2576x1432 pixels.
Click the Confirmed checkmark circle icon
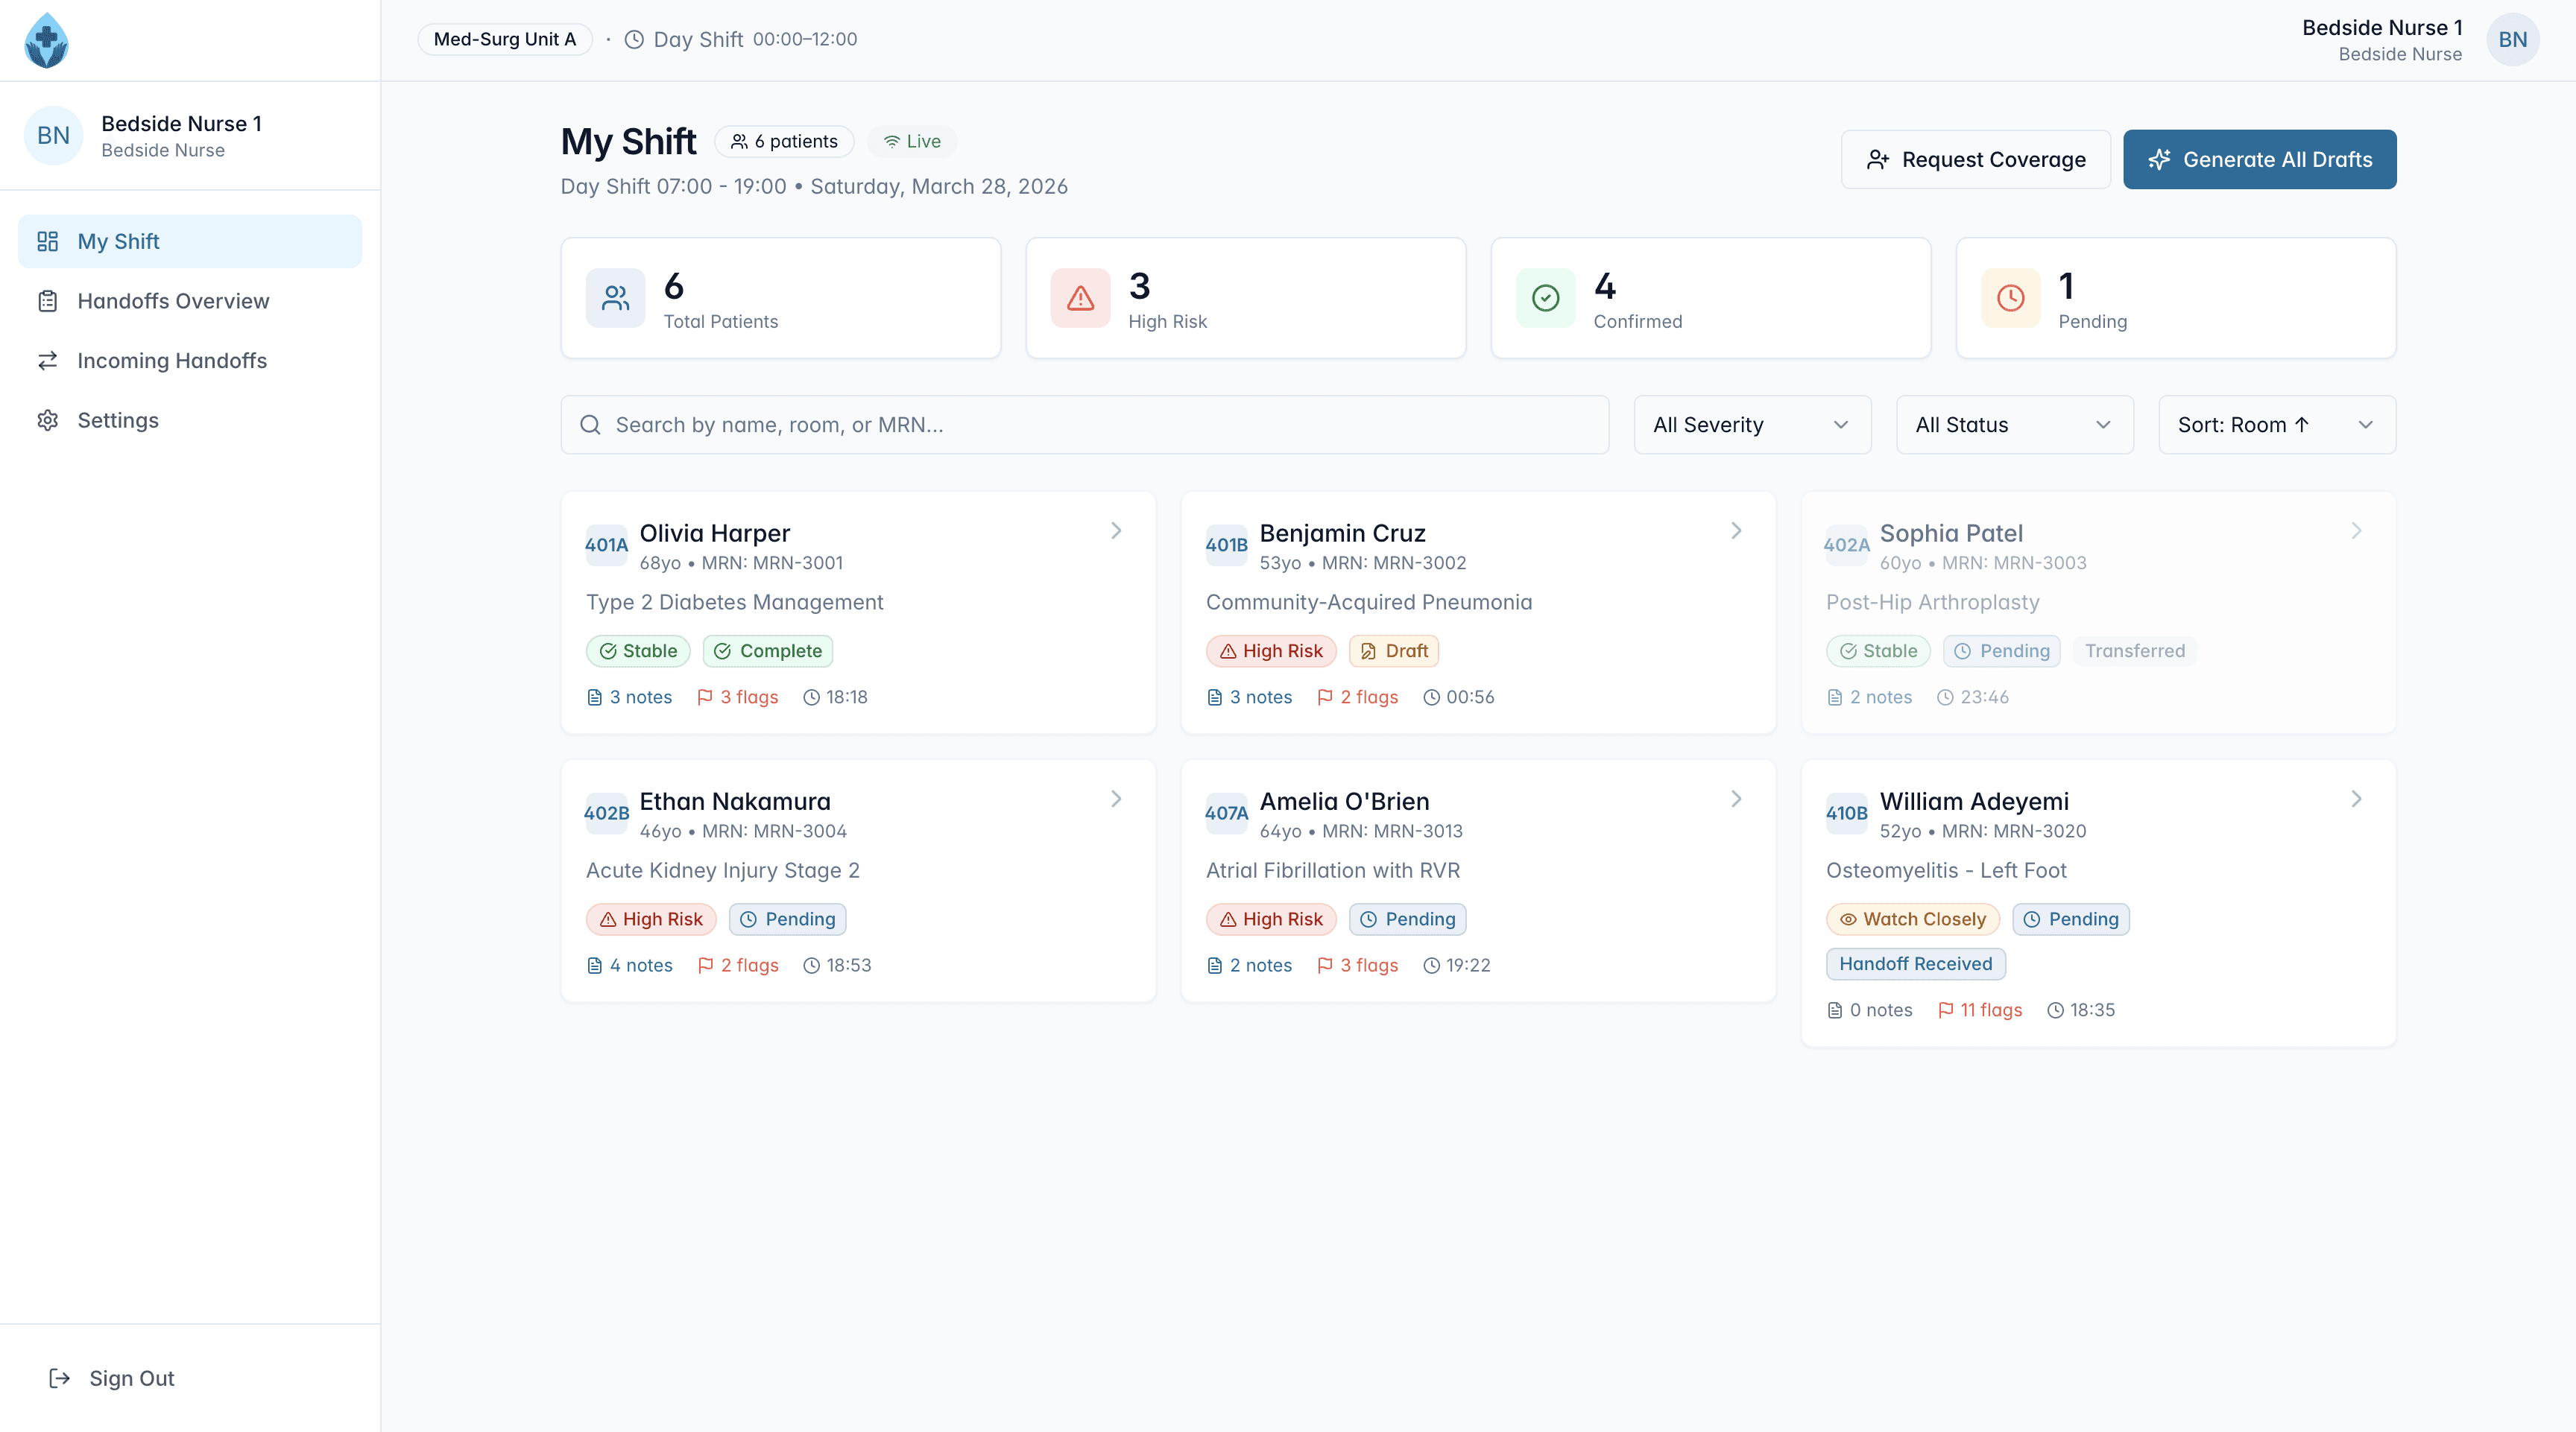tap(1545, 298)
